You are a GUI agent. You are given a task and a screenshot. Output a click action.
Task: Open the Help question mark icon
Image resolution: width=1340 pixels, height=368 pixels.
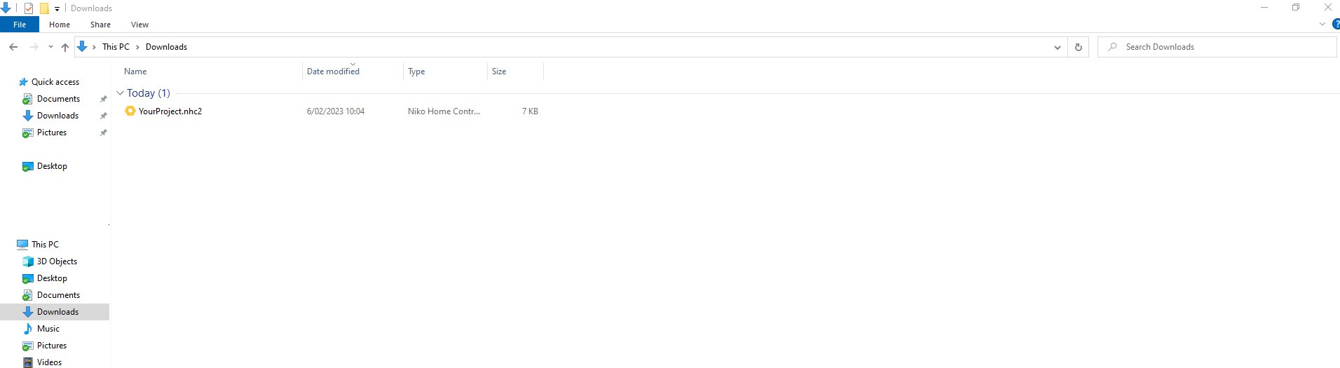(x=1335, y=24)
